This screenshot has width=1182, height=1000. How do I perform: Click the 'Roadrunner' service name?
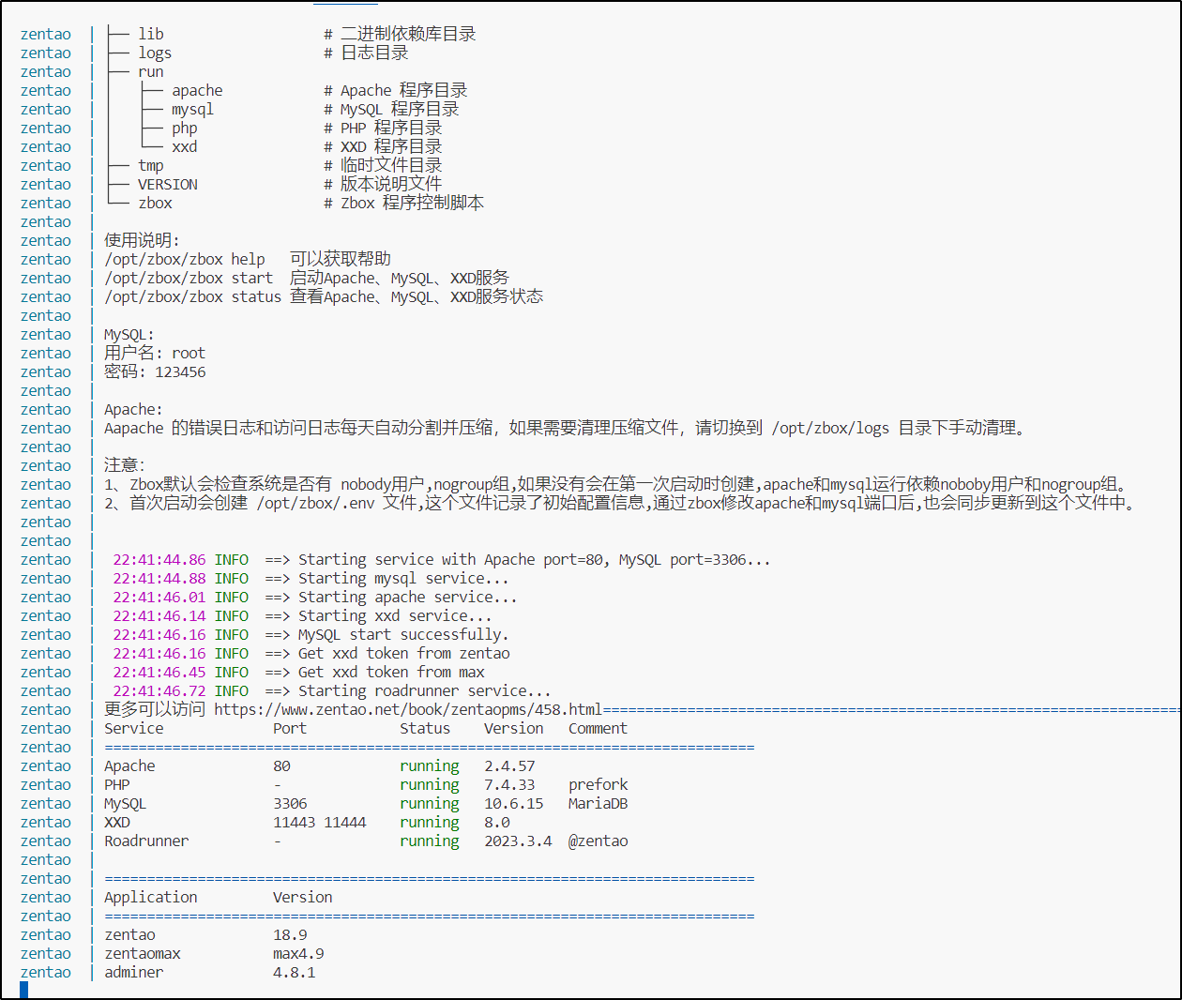(x=146, y=841)
